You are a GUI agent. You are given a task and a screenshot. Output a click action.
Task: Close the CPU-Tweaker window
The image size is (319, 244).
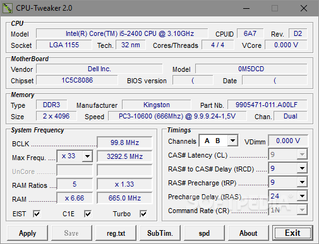304,8
